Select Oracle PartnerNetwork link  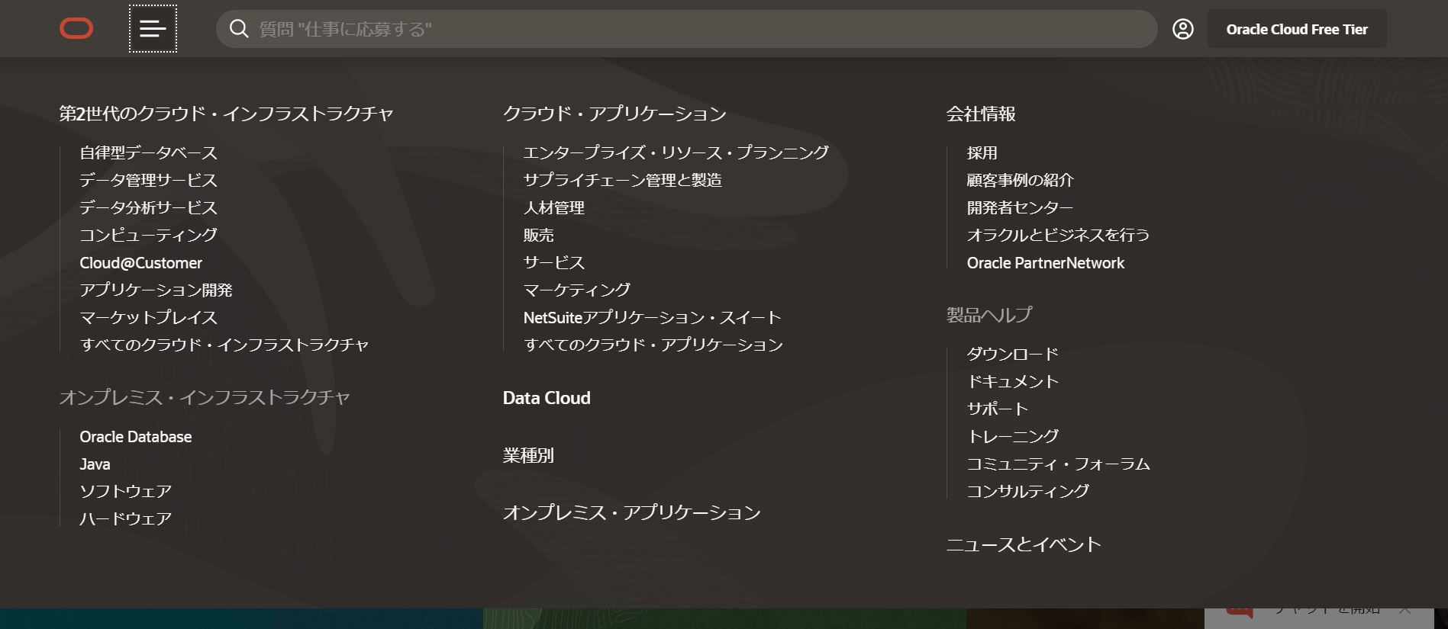(x=1045, y=263)
